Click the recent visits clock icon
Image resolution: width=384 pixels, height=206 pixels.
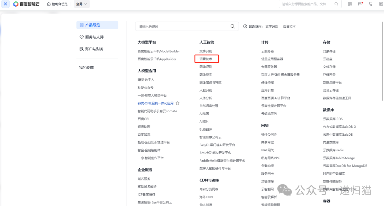pos(245,26)
